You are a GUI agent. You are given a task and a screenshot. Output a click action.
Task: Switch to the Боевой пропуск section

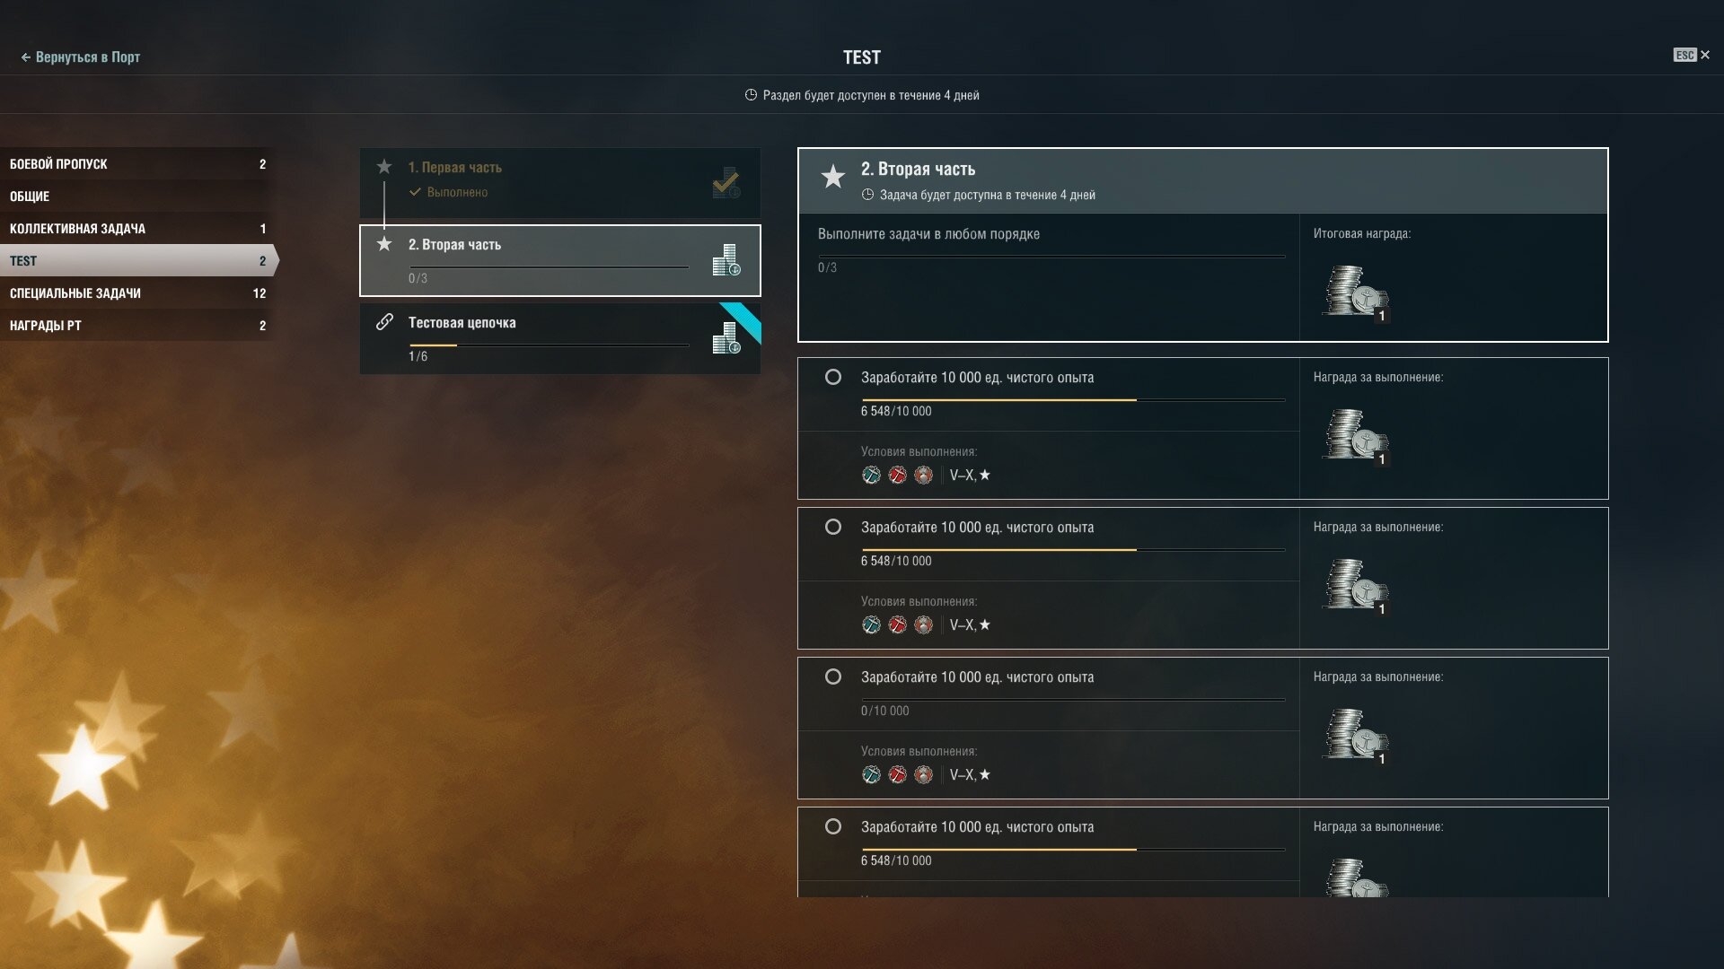tap(136, 164)
